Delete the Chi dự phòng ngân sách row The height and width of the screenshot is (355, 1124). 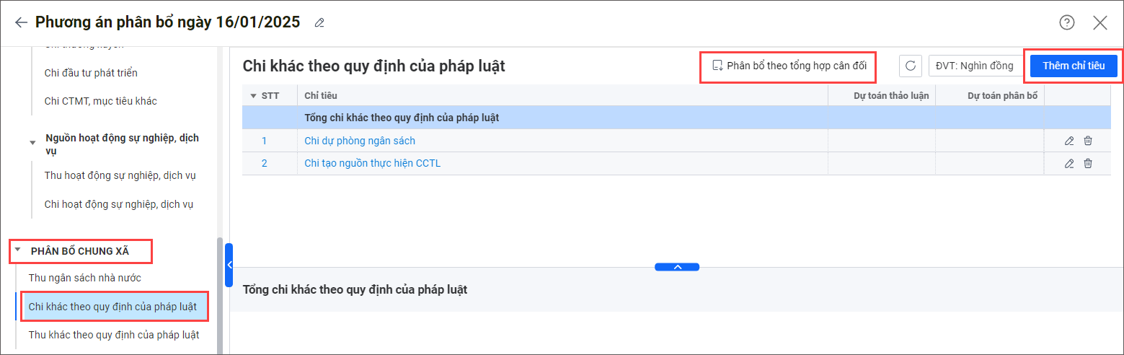pos(1088,141)
